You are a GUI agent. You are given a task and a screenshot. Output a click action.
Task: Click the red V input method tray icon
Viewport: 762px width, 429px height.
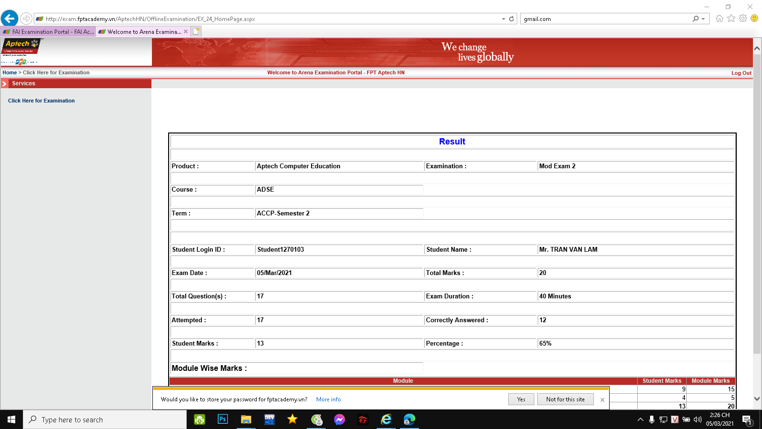[x=675, y=419]
